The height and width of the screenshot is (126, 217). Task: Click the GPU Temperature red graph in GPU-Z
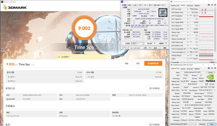206,16
